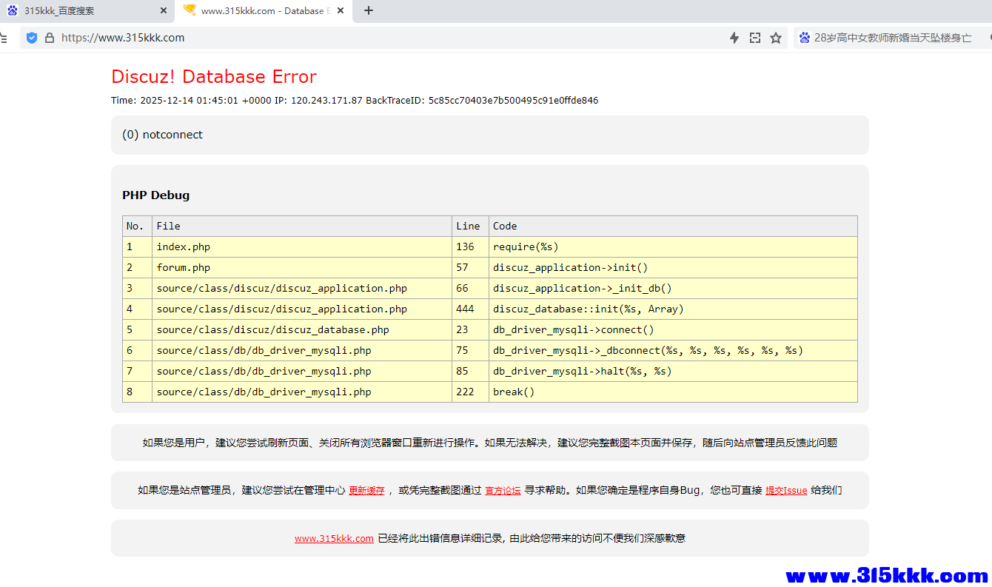992x587 pixels.
Task: Close the 315kkk_百度搜索 tab
Action: 163,10
